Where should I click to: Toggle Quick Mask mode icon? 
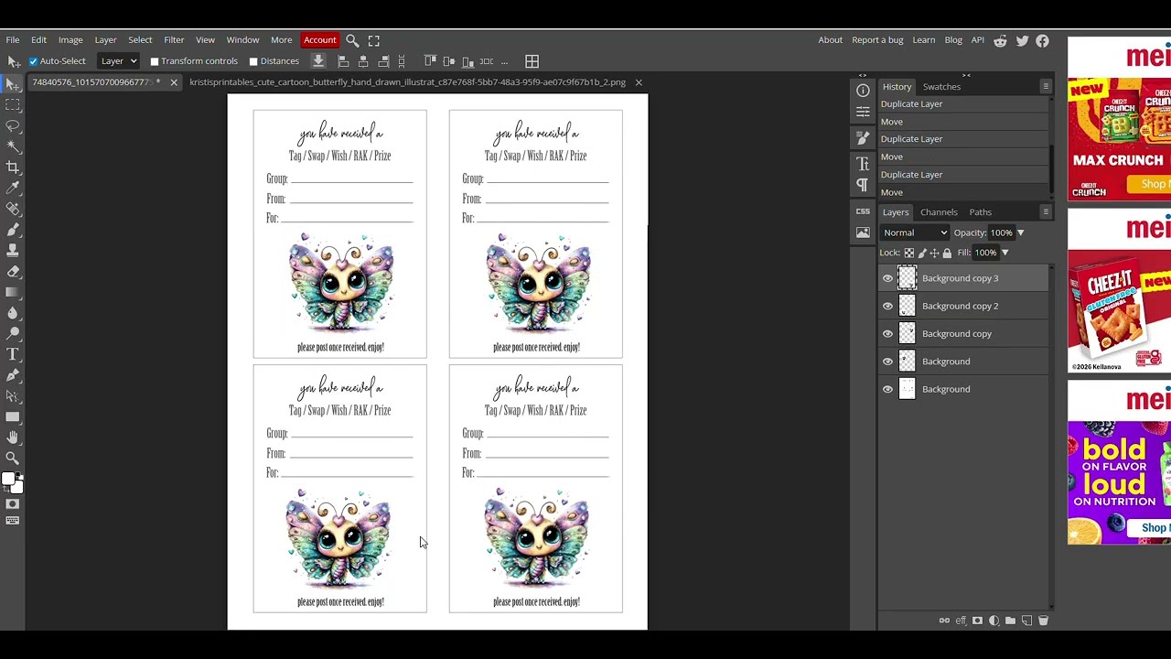tap(13, 504)
